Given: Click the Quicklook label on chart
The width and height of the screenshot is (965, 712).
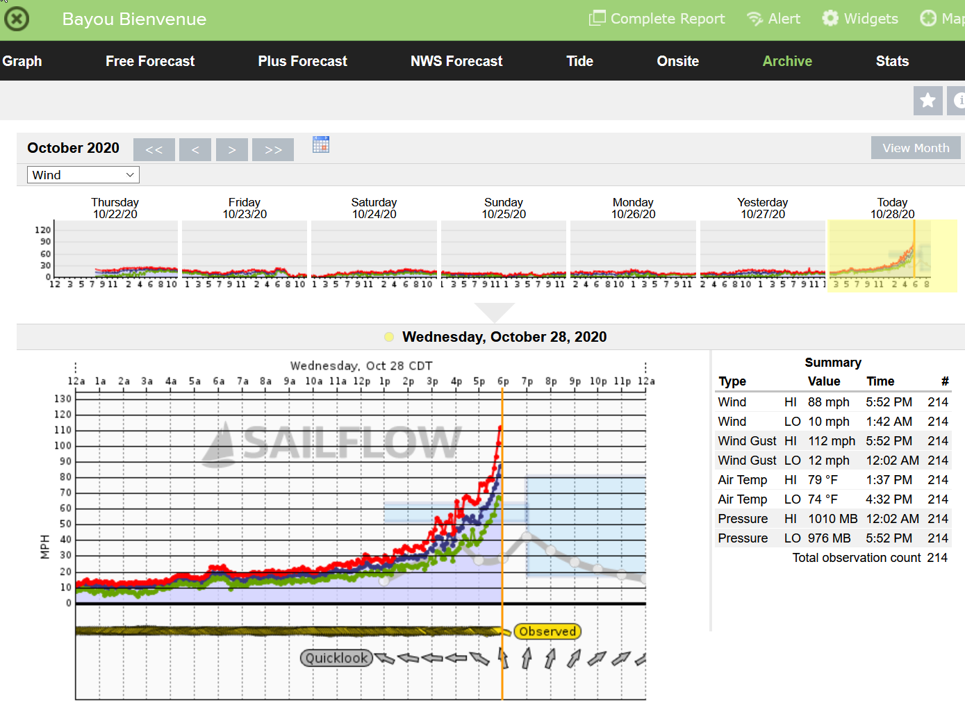Looking at the screenshot, I should pos(336,658).
